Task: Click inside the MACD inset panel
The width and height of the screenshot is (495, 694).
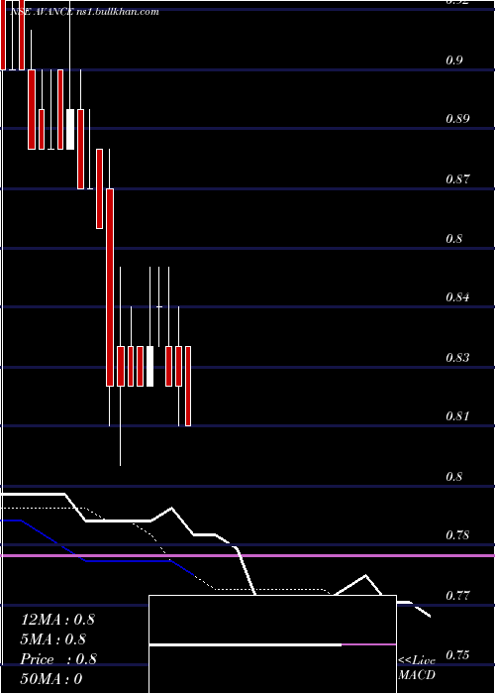Action: tap(272, 644)
